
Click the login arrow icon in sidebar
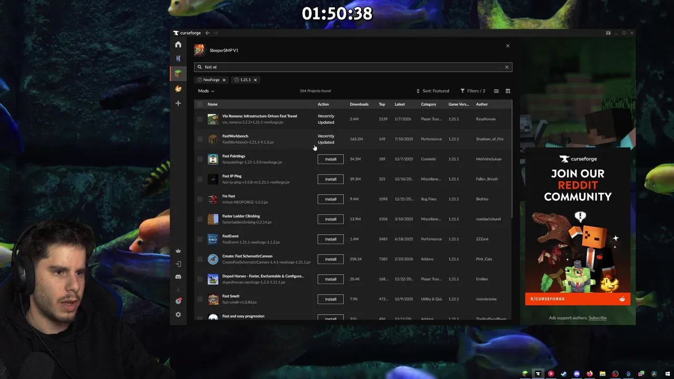178,264
